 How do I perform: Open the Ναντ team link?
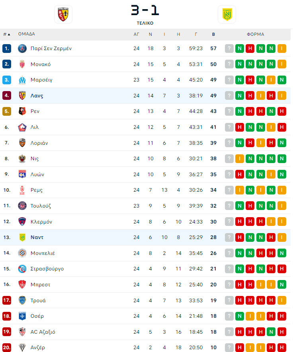click(x=37, y=237)
